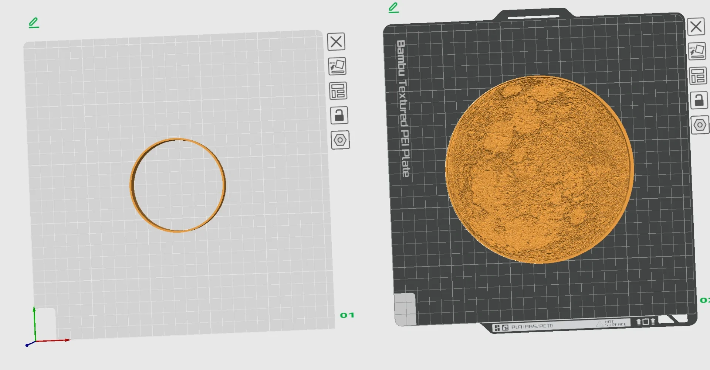Click the partially visible second plate number

[x=705, y=300]
